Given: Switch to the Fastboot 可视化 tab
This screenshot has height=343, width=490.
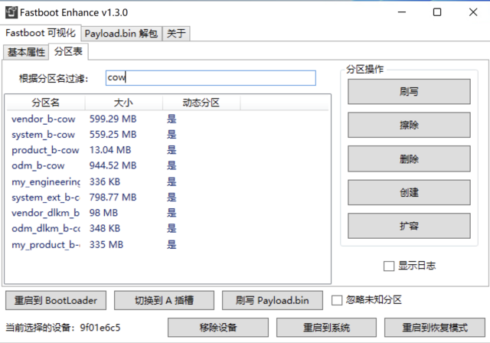Looking at the screenshot, I should pos(41,33).
